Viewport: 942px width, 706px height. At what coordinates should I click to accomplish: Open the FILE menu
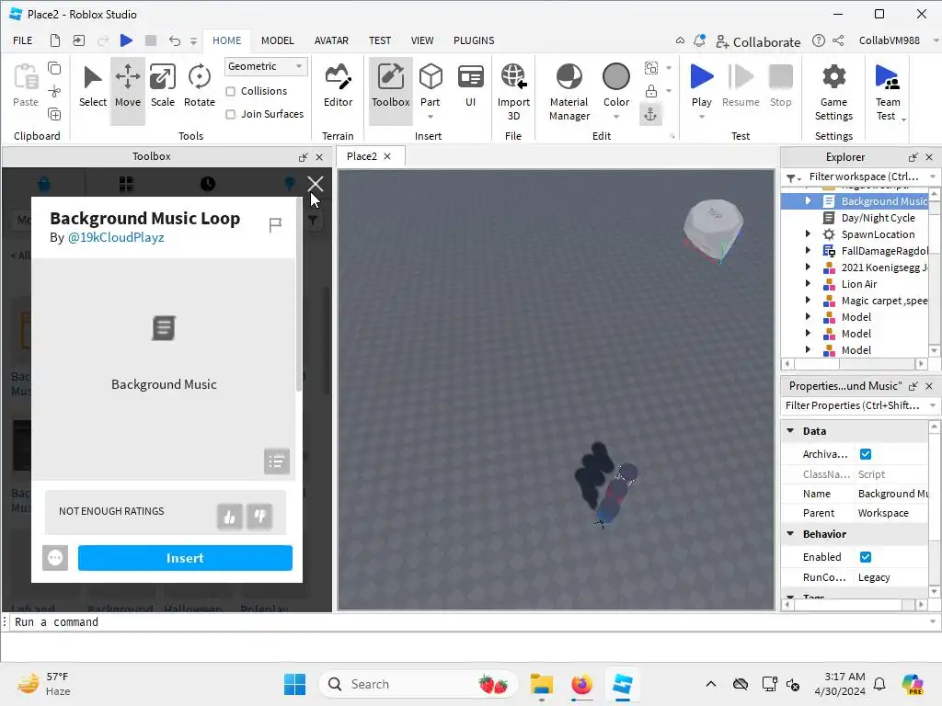tap(23, 40)
